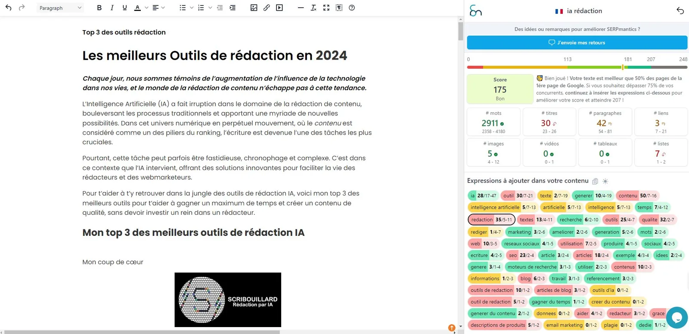Select the 'intelligence artificielle' expression tag

pyautogui.click(x=503, y=207)
